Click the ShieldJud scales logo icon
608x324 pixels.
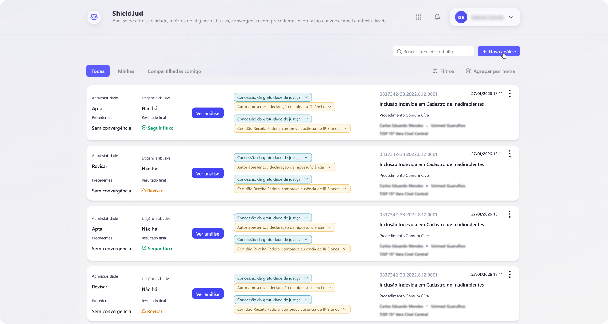click(94, 17)
